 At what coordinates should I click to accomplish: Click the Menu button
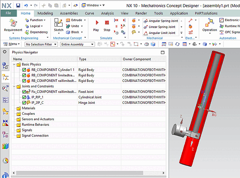pyautogui.click(x=12, y=44)
